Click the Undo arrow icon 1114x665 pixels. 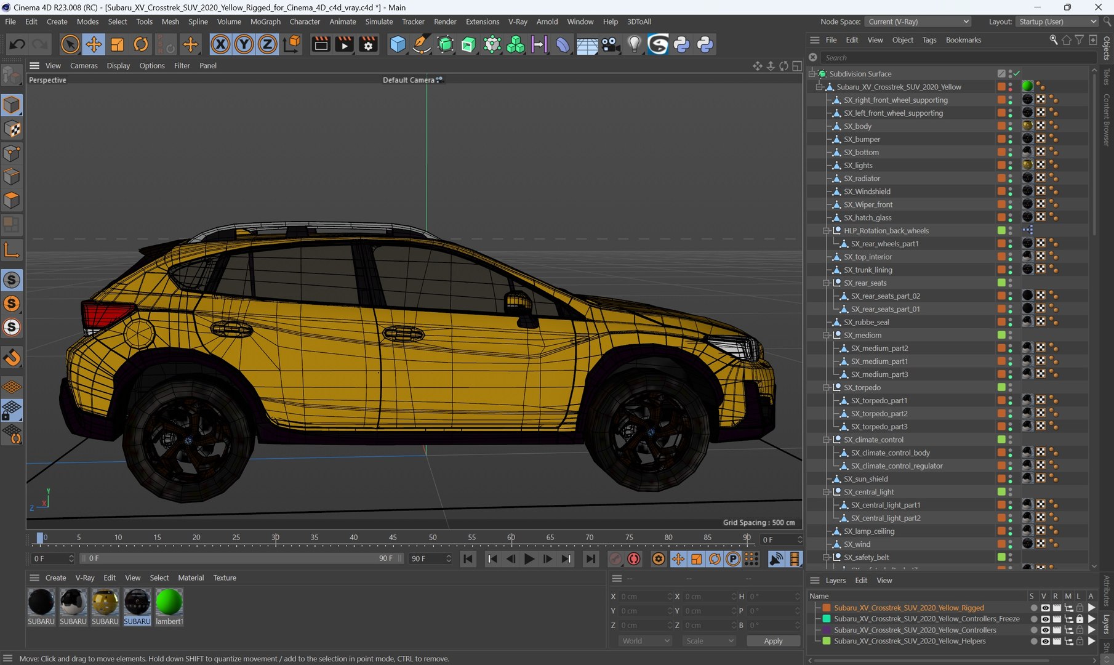(17, 44)
